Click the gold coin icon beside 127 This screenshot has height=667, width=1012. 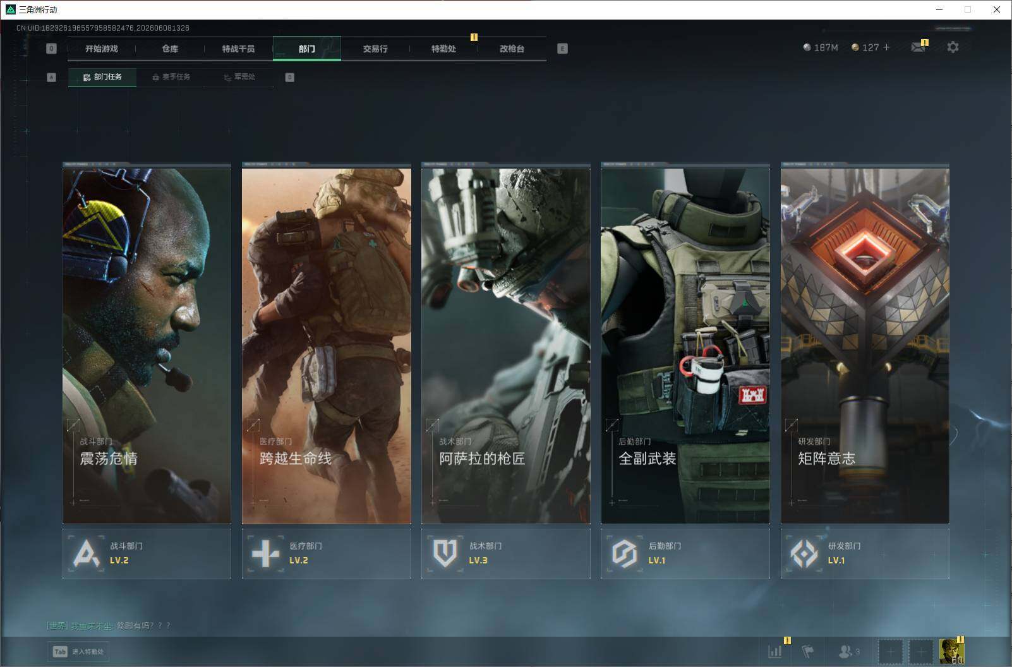(855, 47)
